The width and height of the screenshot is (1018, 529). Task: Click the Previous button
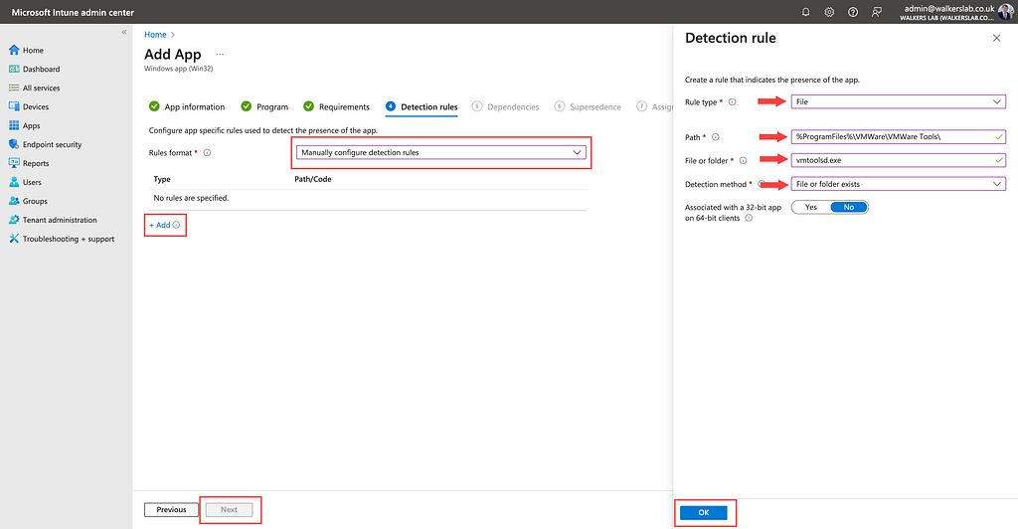171,510
